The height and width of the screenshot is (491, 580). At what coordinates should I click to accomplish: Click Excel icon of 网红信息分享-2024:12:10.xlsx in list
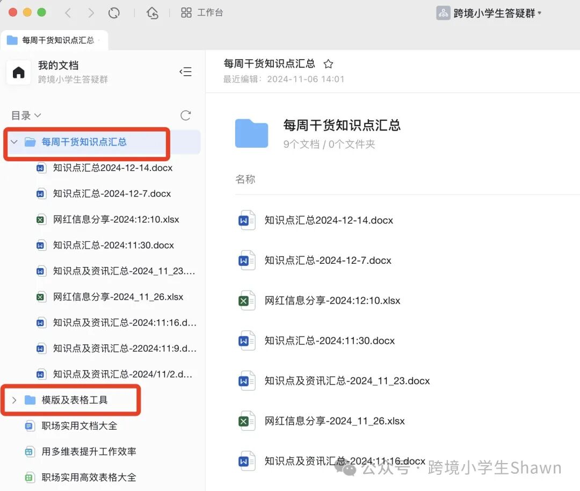click(x=247, y=300)
